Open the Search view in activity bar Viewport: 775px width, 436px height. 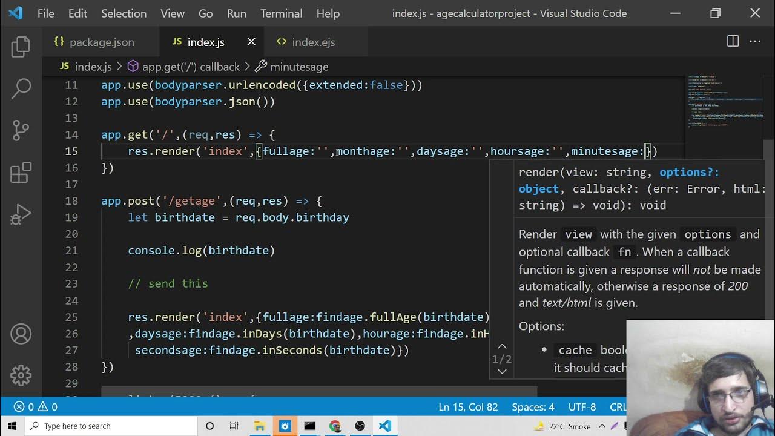coord(21,88)
